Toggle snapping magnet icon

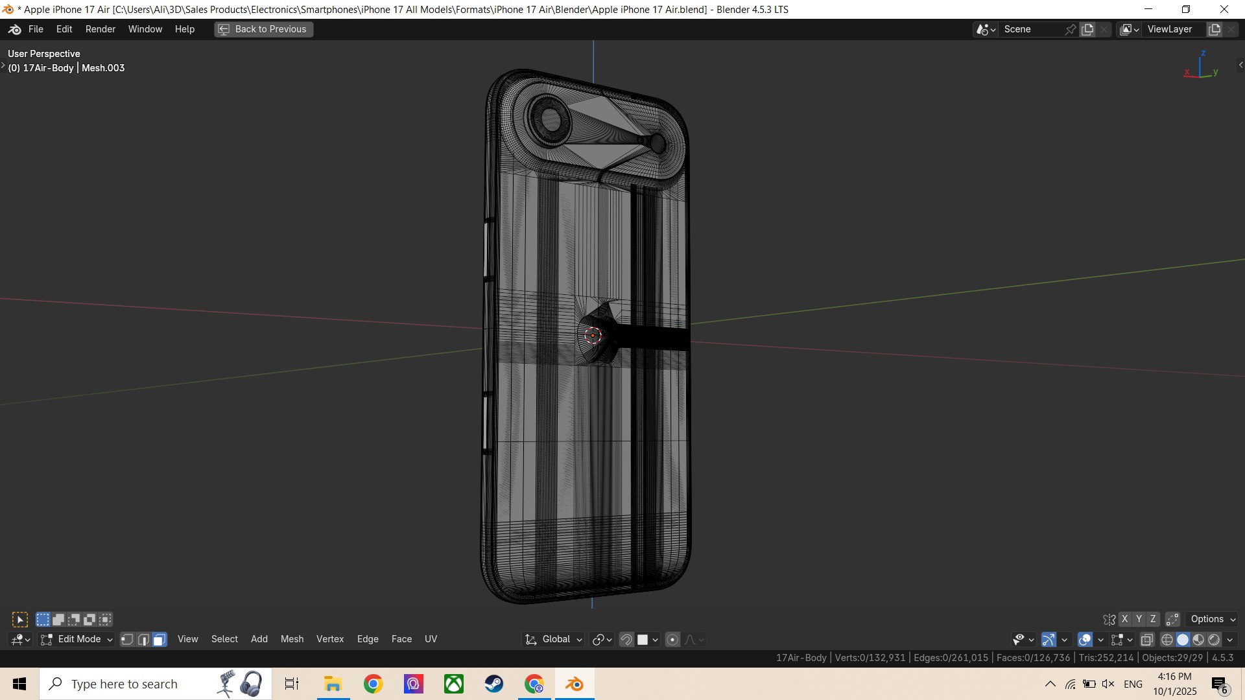(626, 640)
